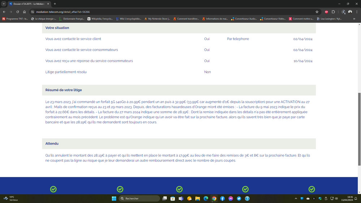Open the weather widget showing 15°C Venteux

click(11, 198)
